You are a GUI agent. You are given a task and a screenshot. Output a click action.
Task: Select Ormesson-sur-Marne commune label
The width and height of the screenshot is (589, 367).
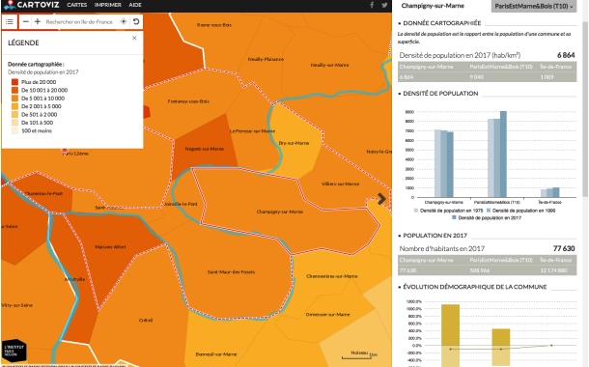[327, 315]
